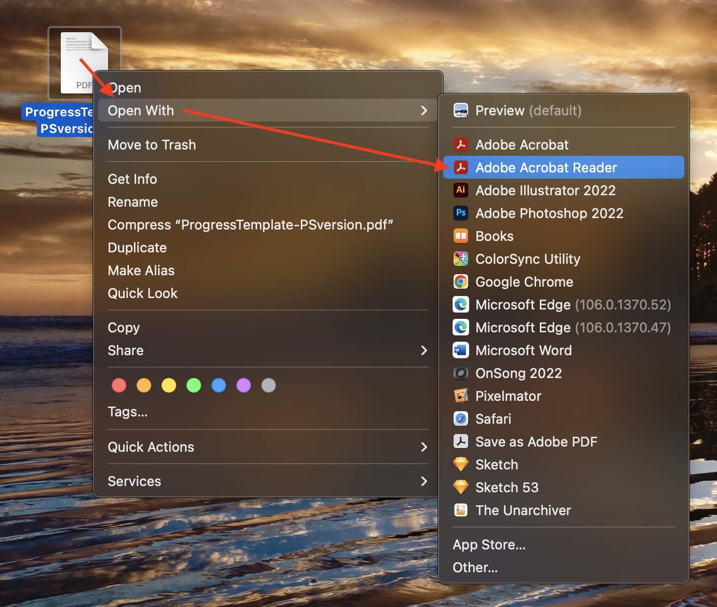Click the Preview app icon
Screen dimensions: 717x607
point(460,111)
